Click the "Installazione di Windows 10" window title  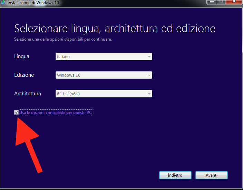tap(33, 3)
